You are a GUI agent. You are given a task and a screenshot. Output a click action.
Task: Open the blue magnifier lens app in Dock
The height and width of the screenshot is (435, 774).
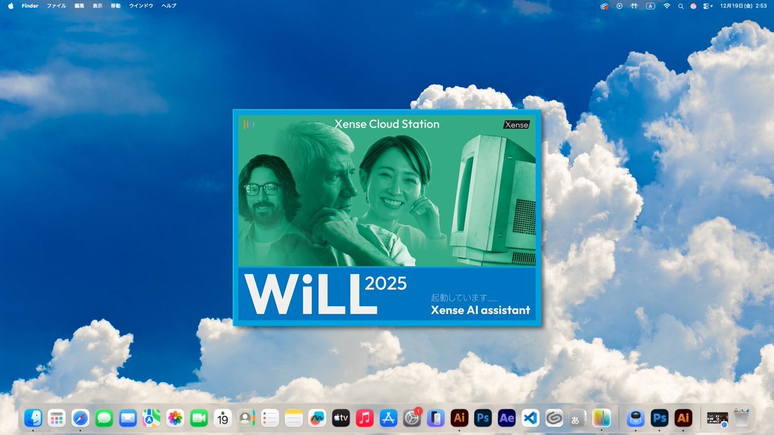(x=636, y=418)
